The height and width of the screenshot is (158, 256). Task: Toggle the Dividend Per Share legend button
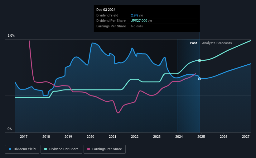(61, 149)
